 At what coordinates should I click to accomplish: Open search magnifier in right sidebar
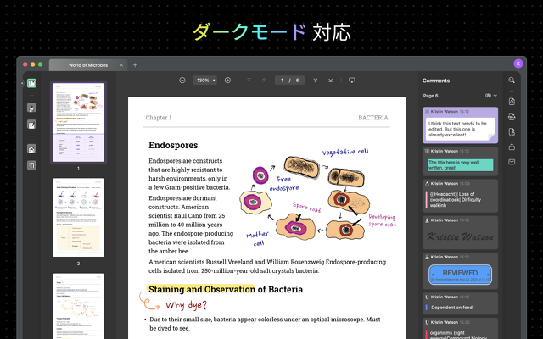512,81
